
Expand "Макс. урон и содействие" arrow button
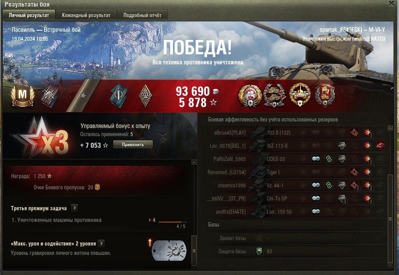click(x=101, y=244)
